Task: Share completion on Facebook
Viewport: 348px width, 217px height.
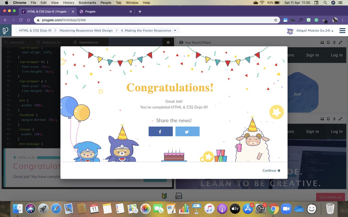Action: (x=160, y=131)
